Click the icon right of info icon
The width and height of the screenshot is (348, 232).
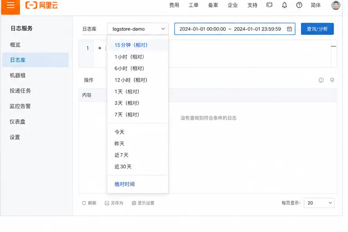point(332,80)
